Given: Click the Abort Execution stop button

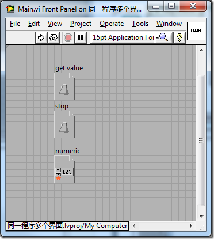Looking at the screenshot, I should (68, 37).
